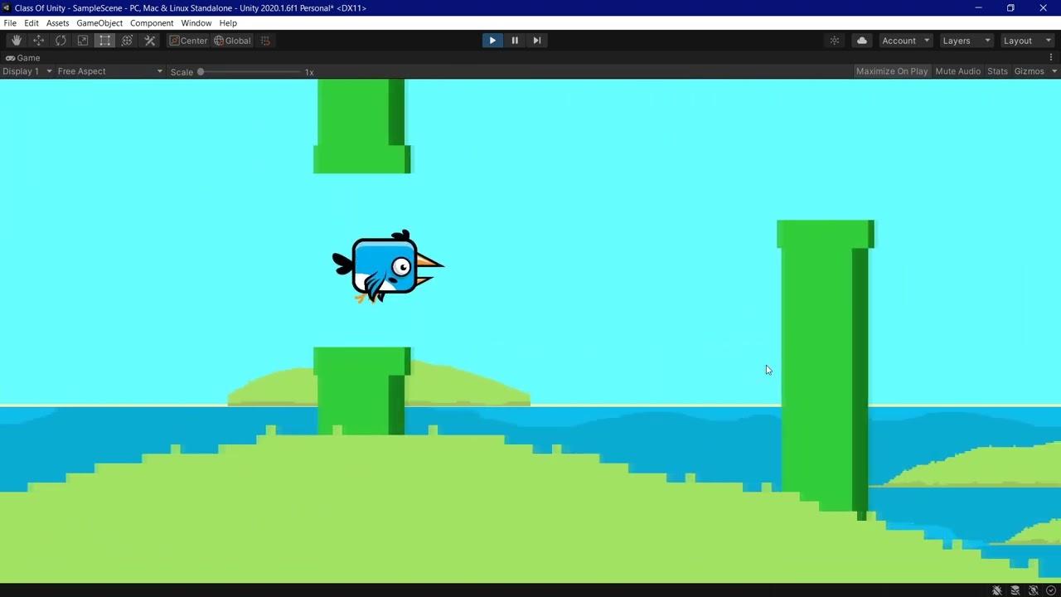Click the debug mode bug icon
The height and width of the screenshot is (597, 1061).
997,590
